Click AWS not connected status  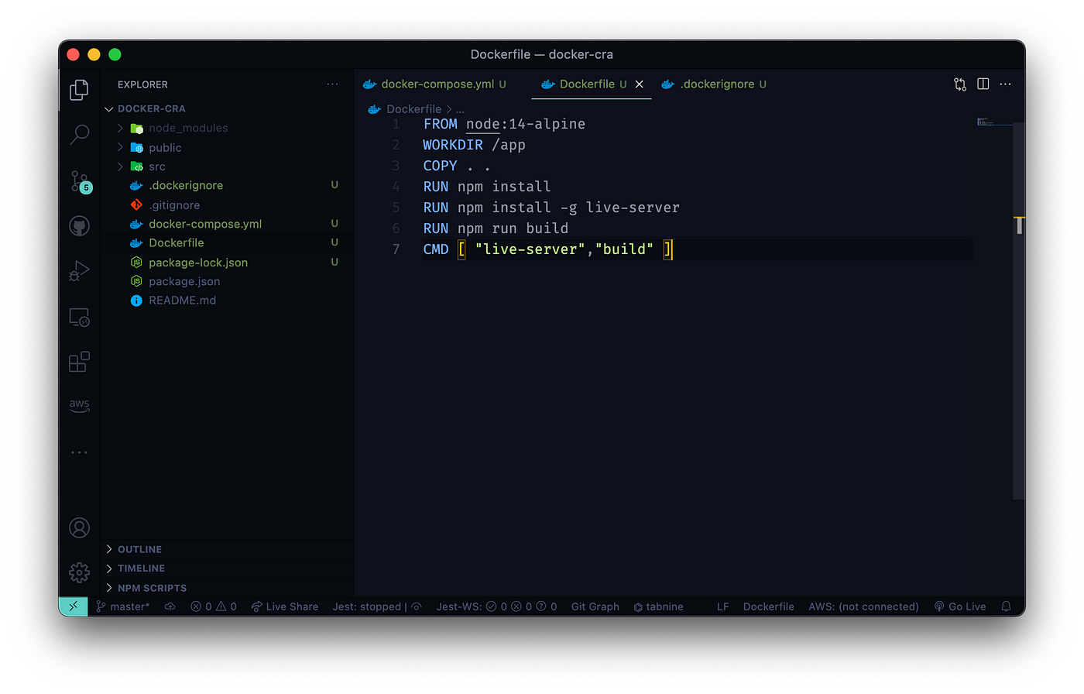pyautogui.click(x=863, y=606)
